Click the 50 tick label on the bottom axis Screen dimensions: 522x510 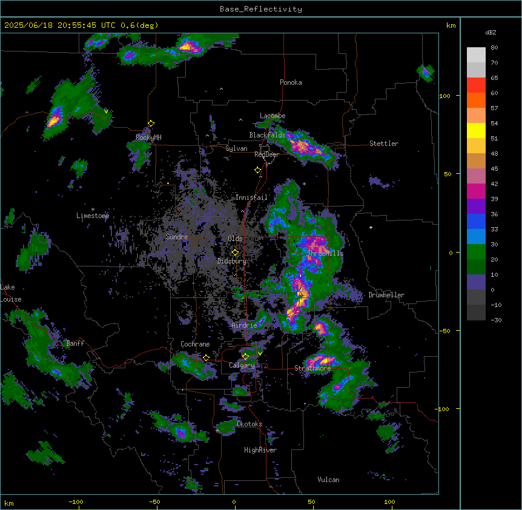click(311, 502)
